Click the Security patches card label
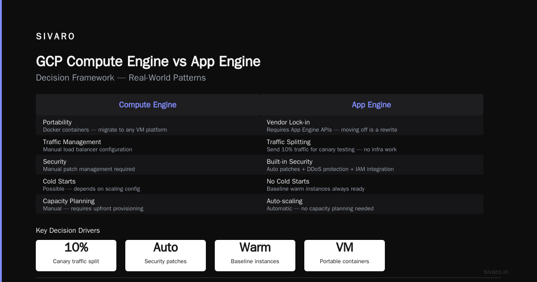This screenshot has height=282, width=537. 166,261
